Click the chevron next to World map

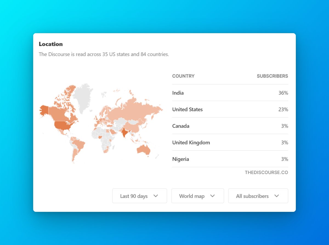(212, 196)
